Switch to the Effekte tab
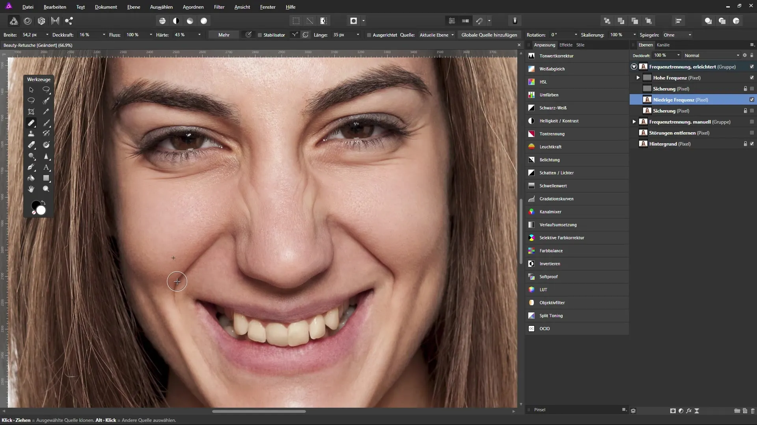The width and height of the screenshot is (757, 425). coord(566,45)
